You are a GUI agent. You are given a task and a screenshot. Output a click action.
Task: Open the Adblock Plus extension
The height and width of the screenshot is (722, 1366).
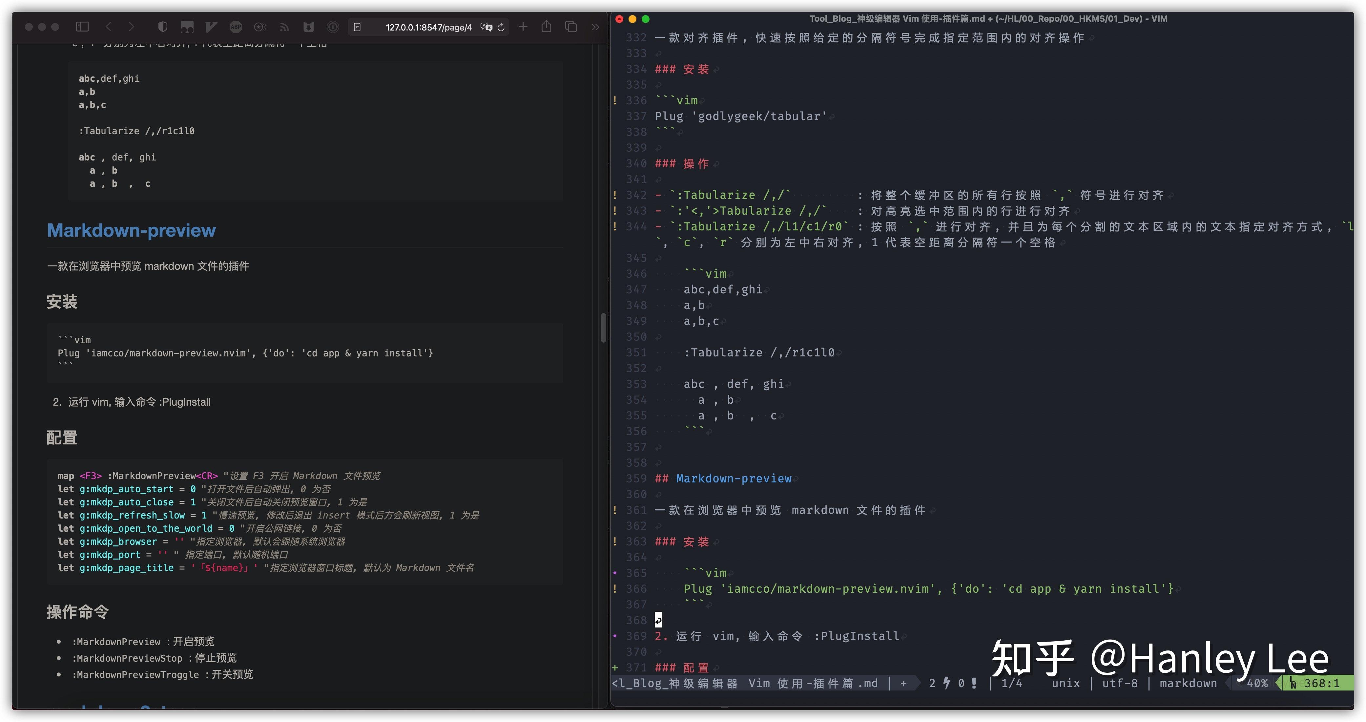(236, 27)
